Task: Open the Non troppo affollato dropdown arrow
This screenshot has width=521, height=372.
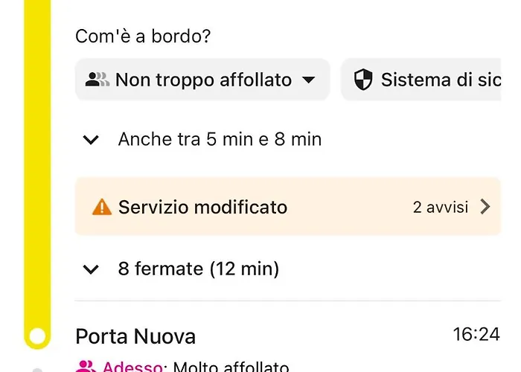Action: [x=309, y=80]
